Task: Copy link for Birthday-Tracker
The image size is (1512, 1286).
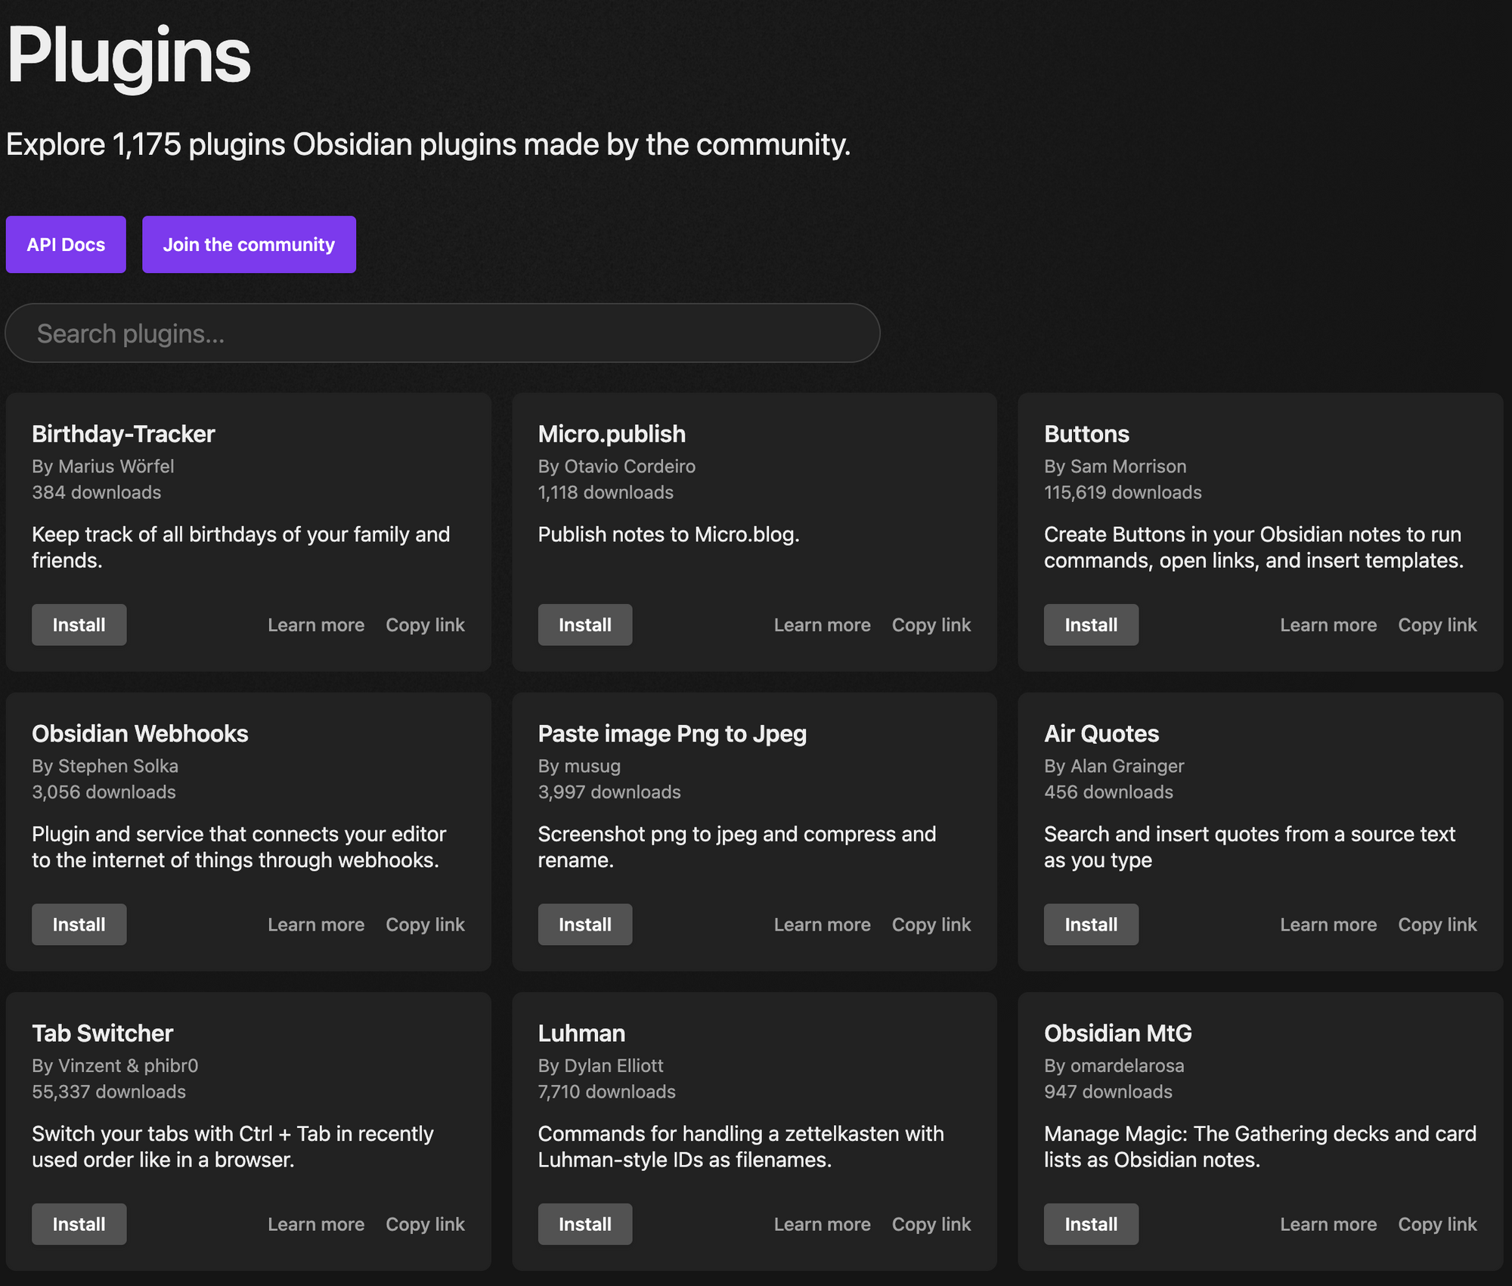Action: point(425,625)
